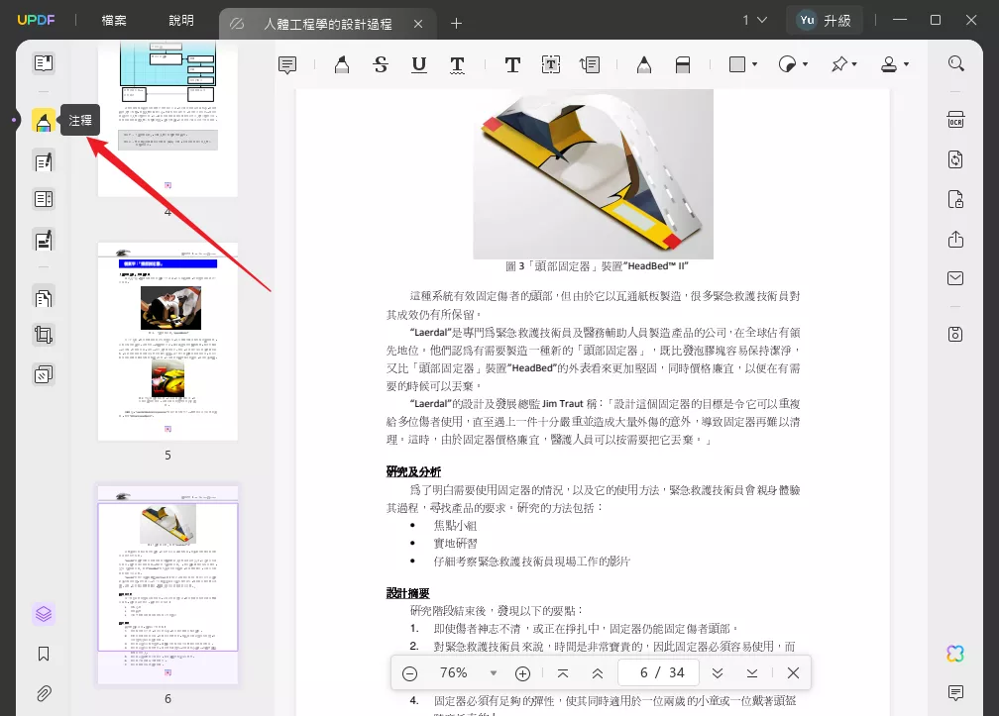Go to the next page
Screen dimensions: 999x716
click(x=718, y=673)
